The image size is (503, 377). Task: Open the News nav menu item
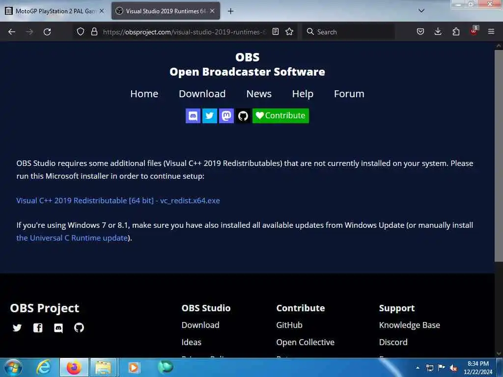[x=259, y=94]
